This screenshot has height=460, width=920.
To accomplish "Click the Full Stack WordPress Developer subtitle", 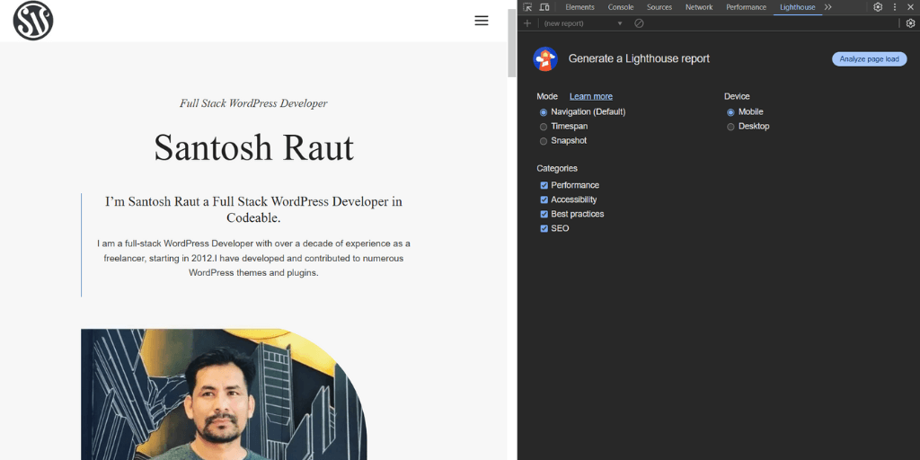I will tap(253, 103).
